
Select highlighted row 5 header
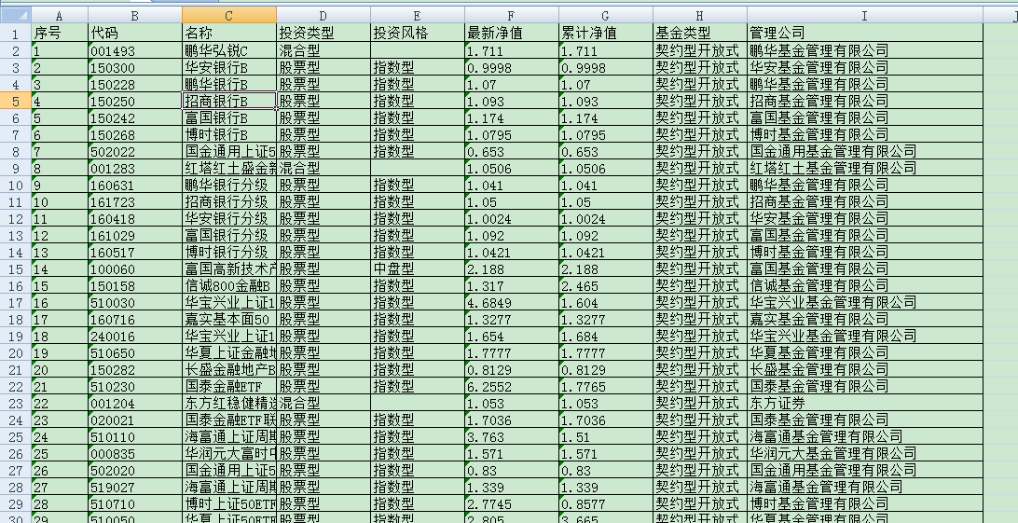coord(15,101)
